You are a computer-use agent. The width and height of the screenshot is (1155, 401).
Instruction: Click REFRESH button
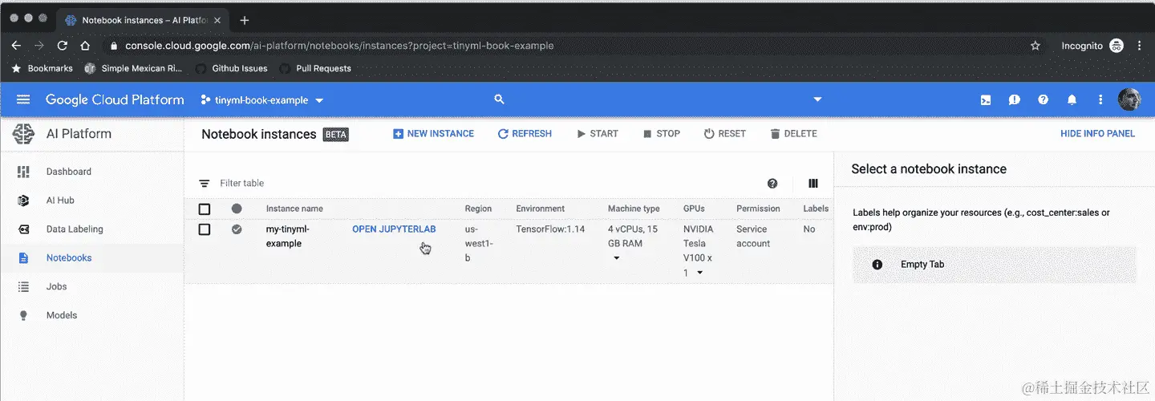tap(525, 134)
